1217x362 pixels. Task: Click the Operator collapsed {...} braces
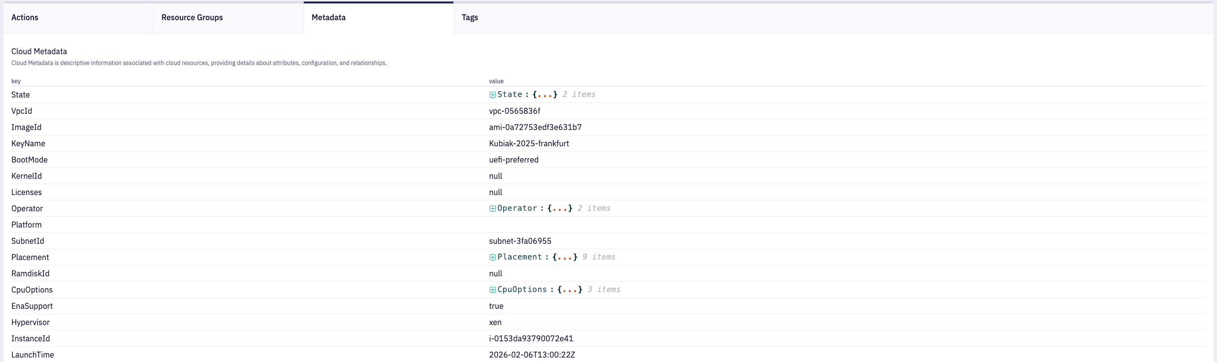coord(560,208)
